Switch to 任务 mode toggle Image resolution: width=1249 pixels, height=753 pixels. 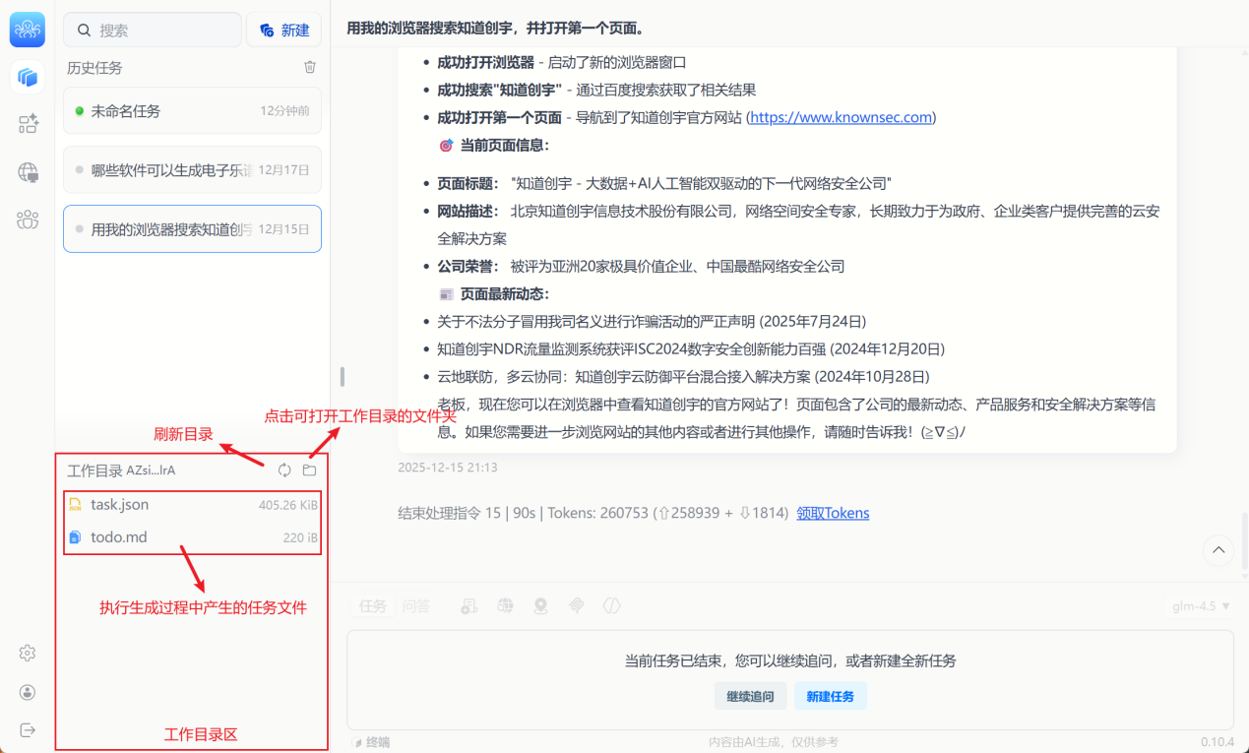point(373,606)
